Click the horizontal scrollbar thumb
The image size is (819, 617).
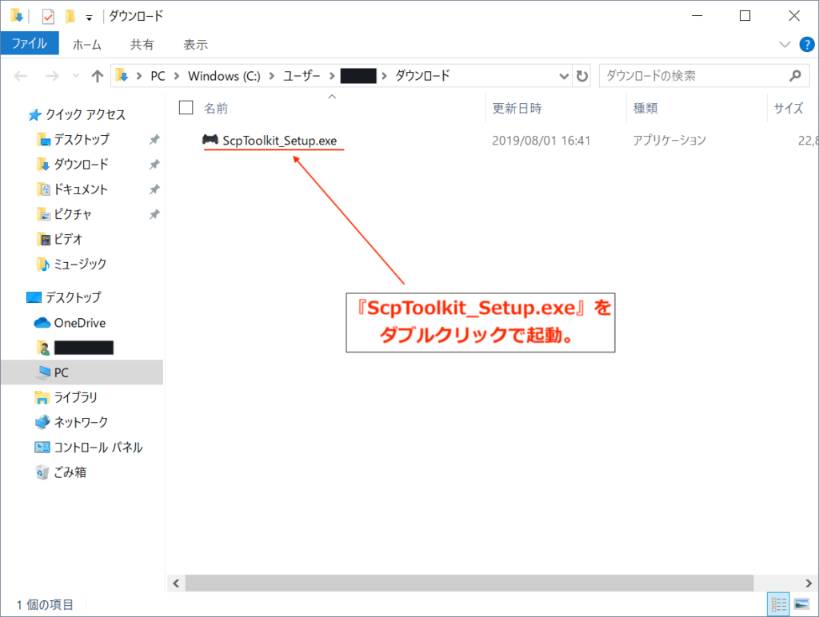tap(469, 583)
